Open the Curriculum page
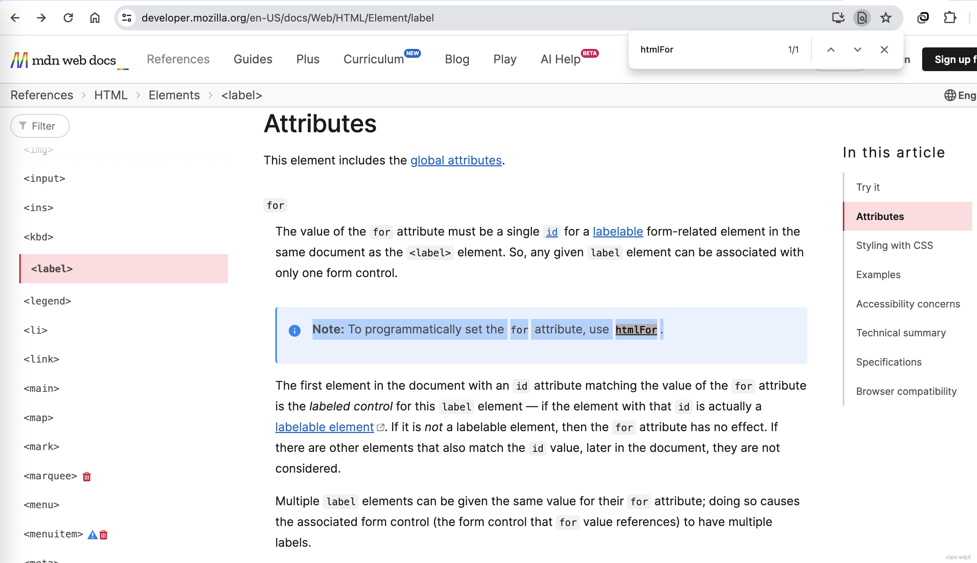This screenshot has width=977, height=563. click(x=374, y=59)
